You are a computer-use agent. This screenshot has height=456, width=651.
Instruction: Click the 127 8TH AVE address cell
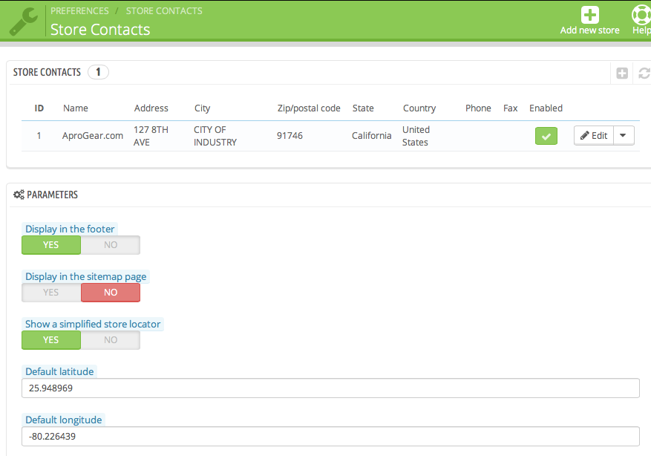(x=151, y=136)
